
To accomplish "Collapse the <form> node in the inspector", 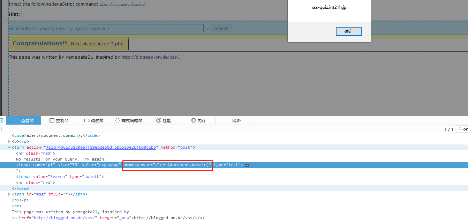I will (x=9, y=147).
